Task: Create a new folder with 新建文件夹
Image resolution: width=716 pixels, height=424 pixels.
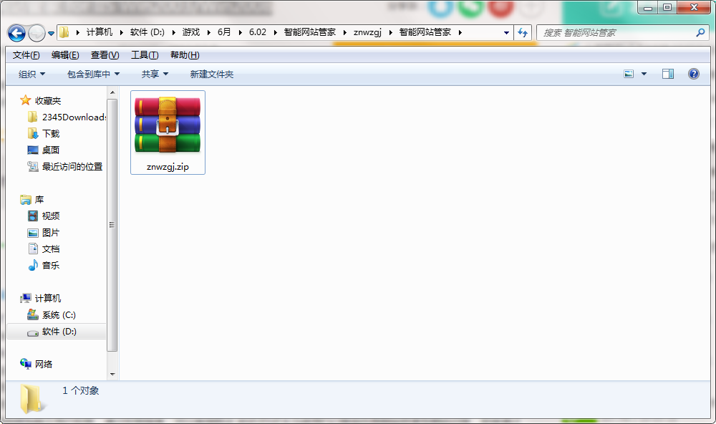Action: coord(211,74)
